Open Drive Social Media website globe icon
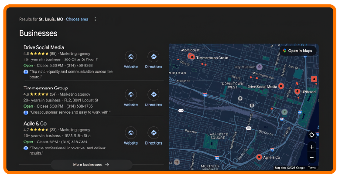342x179 pixels. (x=130, y=57)
